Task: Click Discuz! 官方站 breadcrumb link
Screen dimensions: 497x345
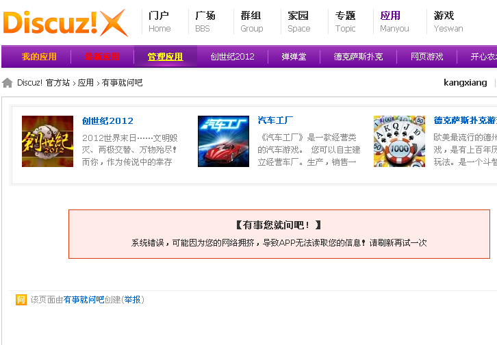Action: (x=43, y=83)
